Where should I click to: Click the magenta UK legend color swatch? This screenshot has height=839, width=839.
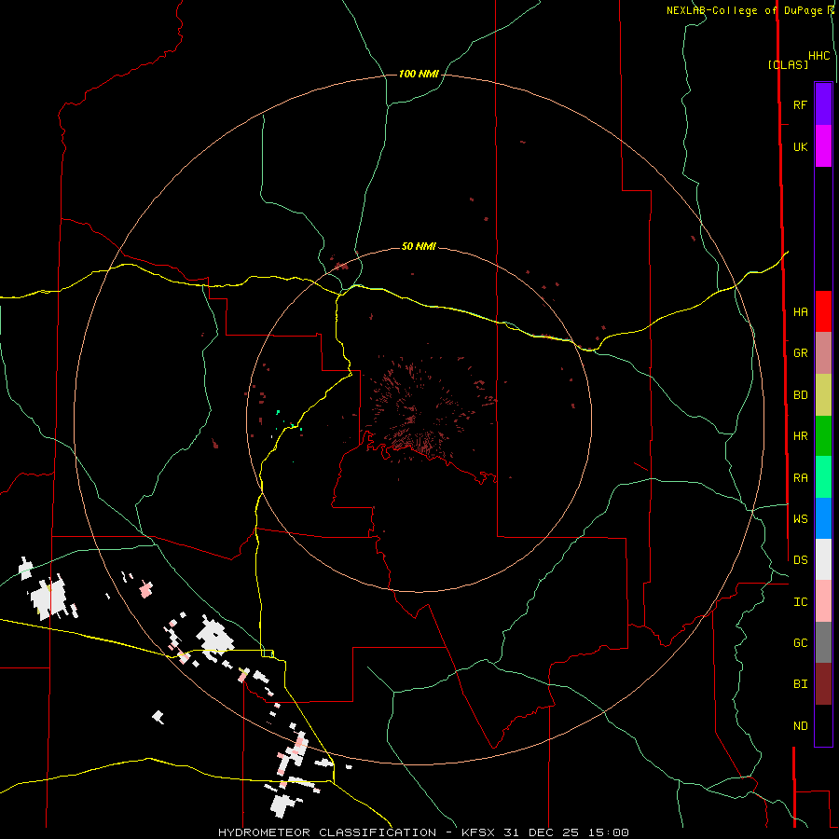pyautogui.click(x=823, y=146)
